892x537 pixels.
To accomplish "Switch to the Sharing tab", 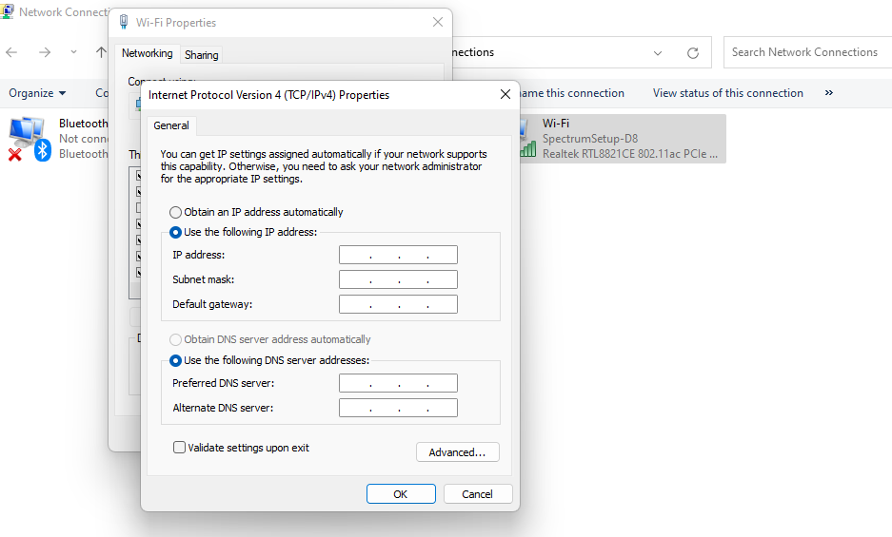I will point(202,55).
